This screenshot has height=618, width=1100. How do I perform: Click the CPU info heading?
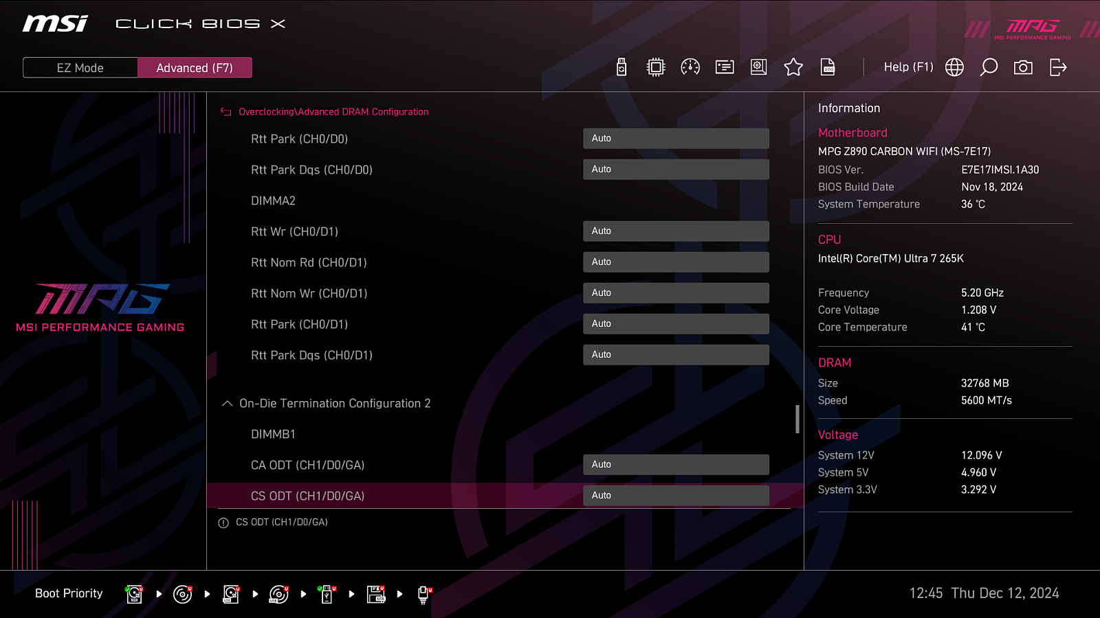[x=829, y=240]
